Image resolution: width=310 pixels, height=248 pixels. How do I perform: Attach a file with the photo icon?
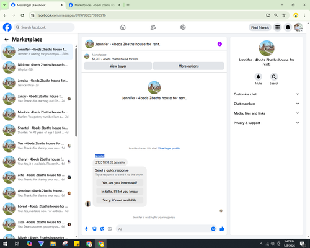click(94, 229)
